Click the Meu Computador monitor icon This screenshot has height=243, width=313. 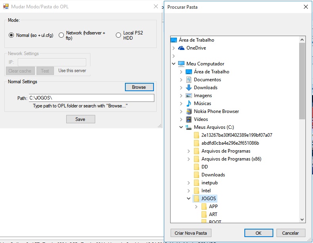[181, 64]
